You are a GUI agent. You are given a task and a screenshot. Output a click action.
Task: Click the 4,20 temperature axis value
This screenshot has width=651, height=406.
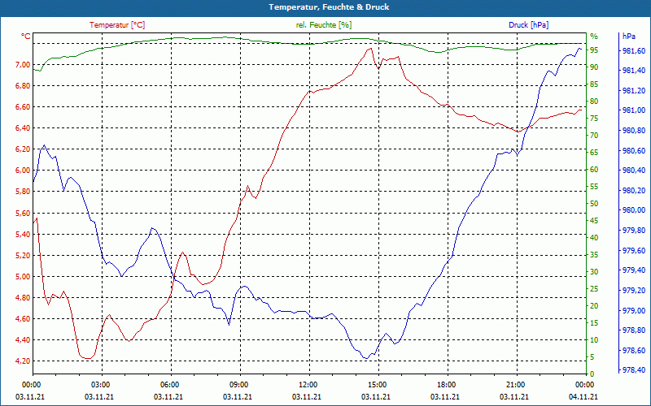click(x=23, y=361)
